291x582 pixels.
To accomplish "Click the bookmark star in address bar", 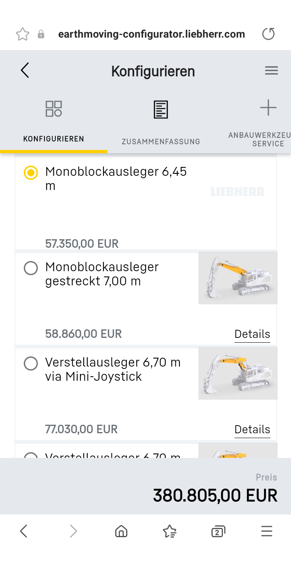I will click(23, 34).
